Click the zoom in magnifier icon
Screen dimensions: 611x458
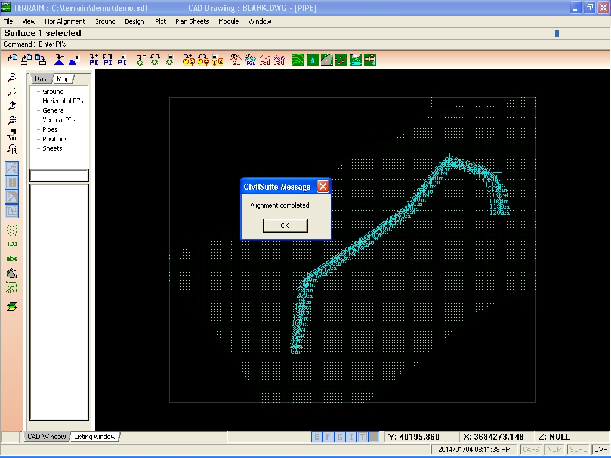click(x=12, y=78)
